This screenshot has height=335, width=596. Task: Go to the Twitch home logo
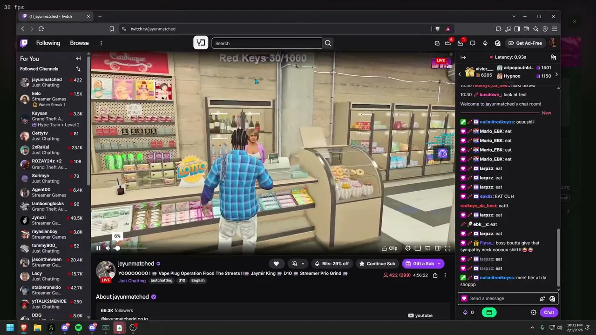(x=24, y=43)
